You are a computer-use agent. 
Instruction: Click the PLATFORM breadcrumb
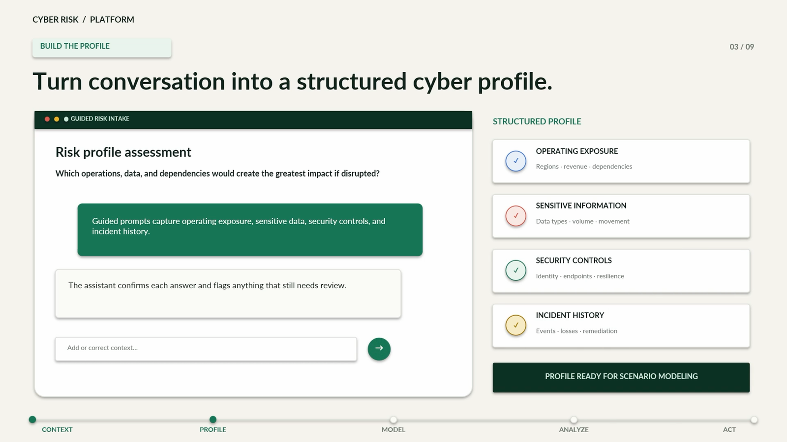(112, 20)
